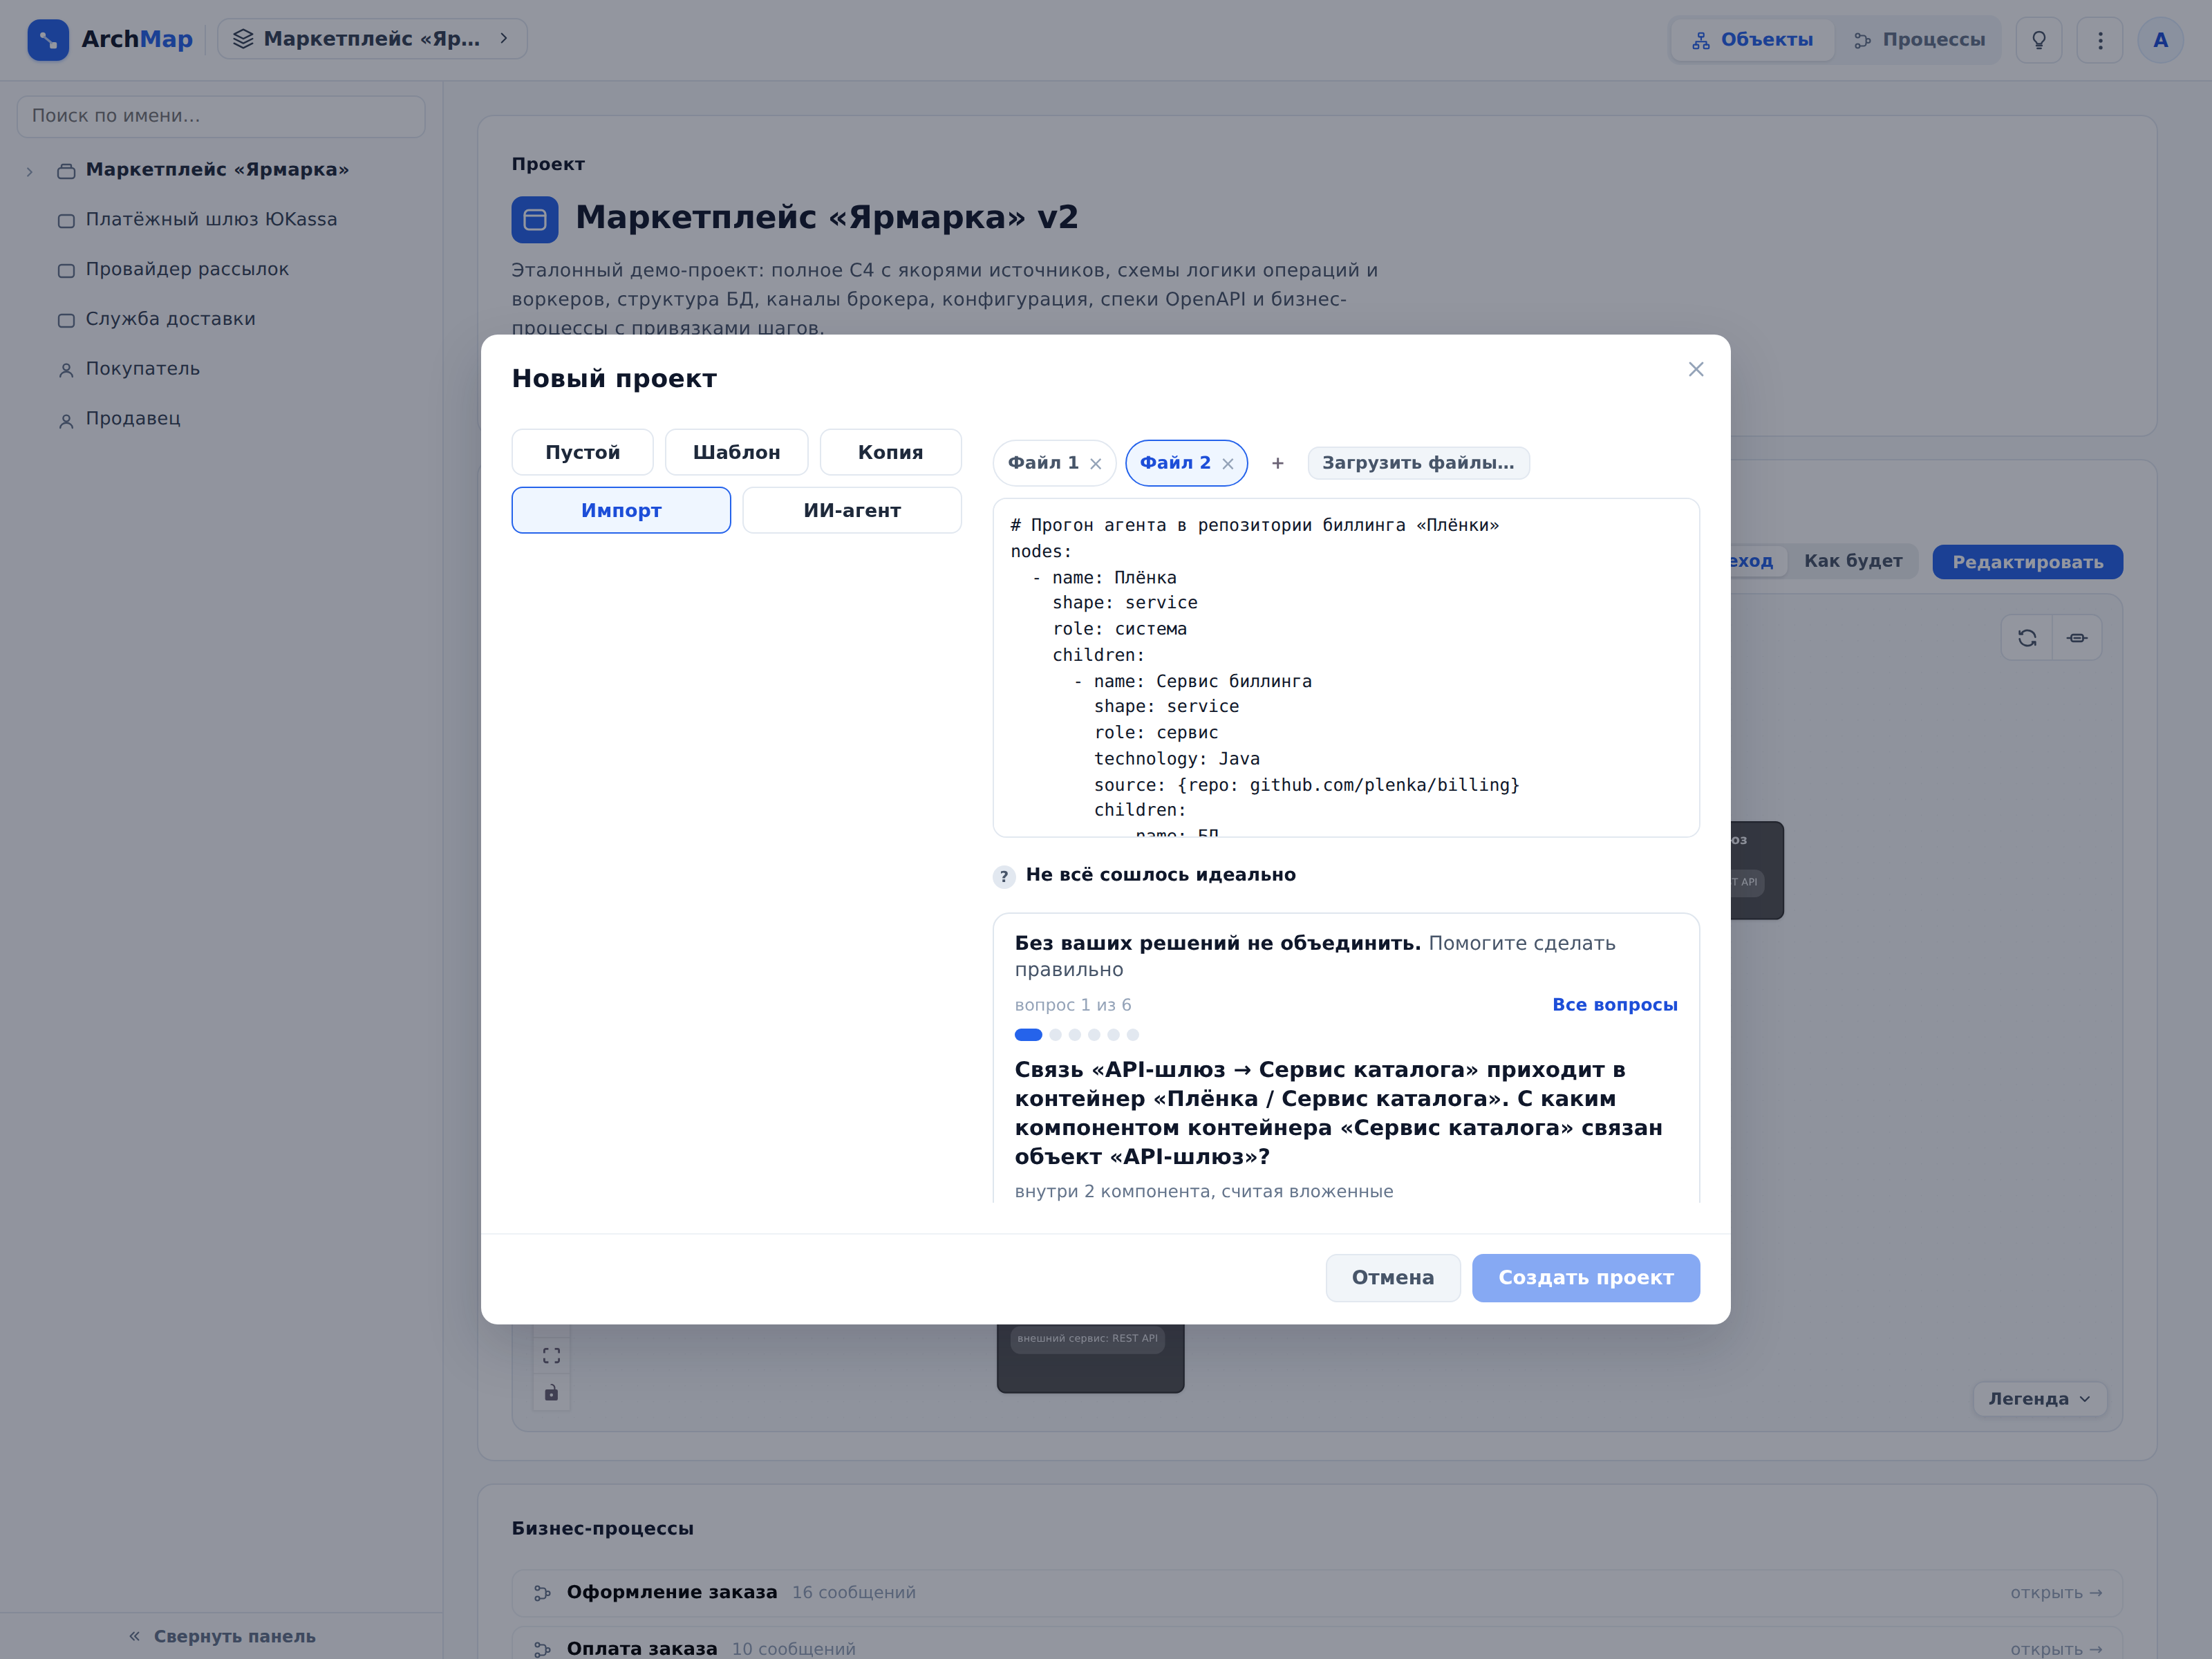Expand the Легенда dropdown
This screenshot has height=1659, width=2212.
pos(2039,1399)
